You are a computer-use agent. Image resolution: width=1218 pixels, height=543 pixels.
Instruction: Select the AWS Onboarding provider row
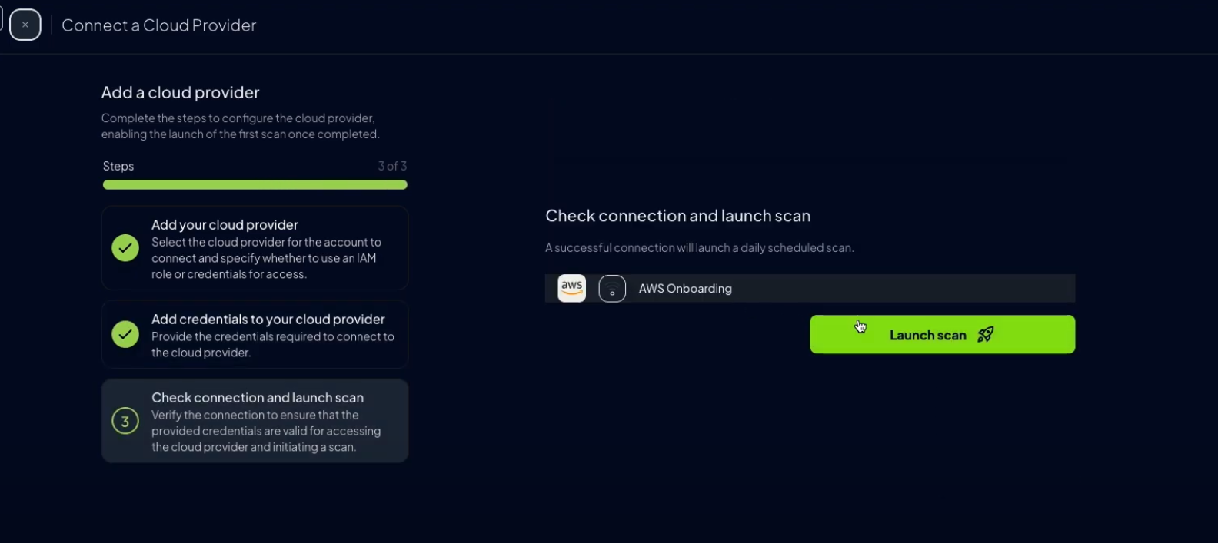pos(810,288)
